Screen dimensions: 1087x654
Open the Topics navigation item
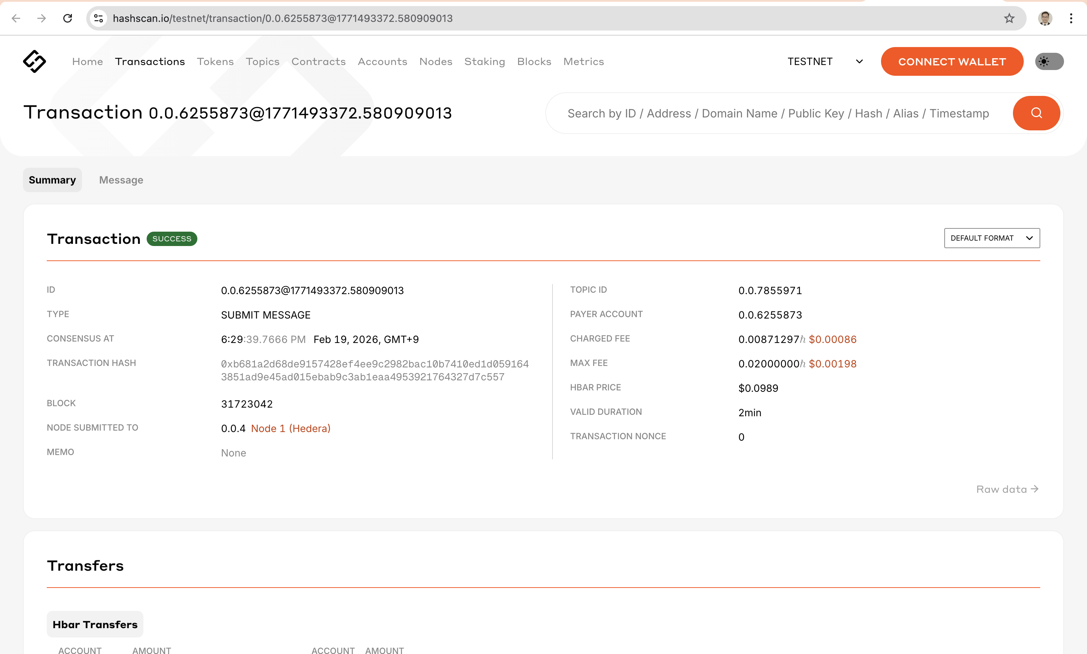pyautogui.click(x=262, y=62)
